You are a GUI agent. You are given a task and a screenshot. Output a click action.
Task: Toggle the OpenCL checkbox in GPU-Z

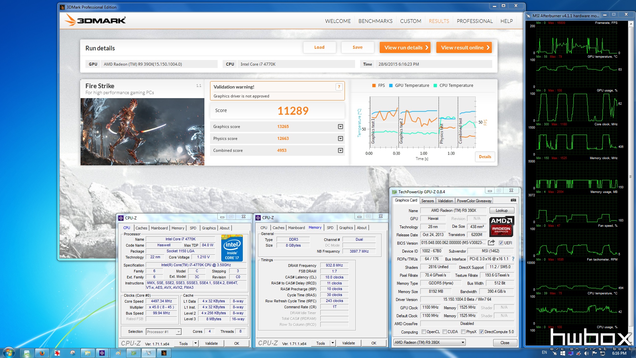(x=424, y=332)
